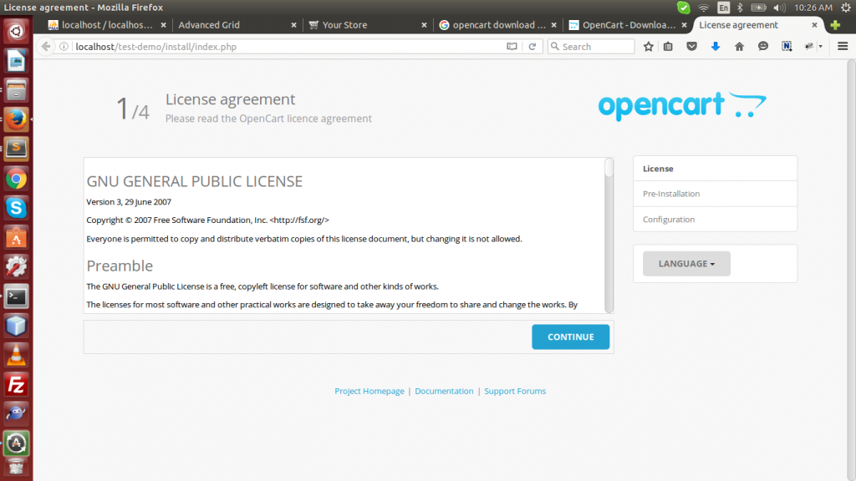Open the Support Forums link
856x481 pixels.
[x=515, y=391]
